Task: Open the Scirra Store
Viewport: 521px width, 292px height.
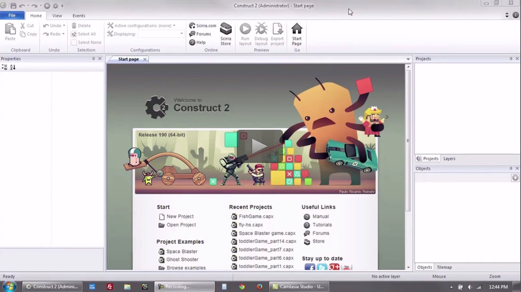Action: coord(226,34)
